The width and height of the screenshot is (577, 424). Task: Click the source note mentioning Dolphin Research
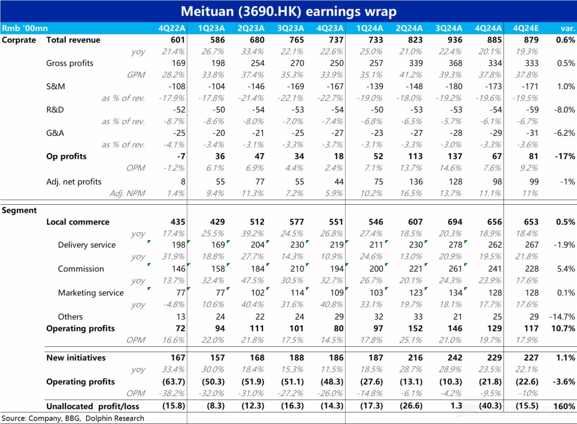pos(73,418)
